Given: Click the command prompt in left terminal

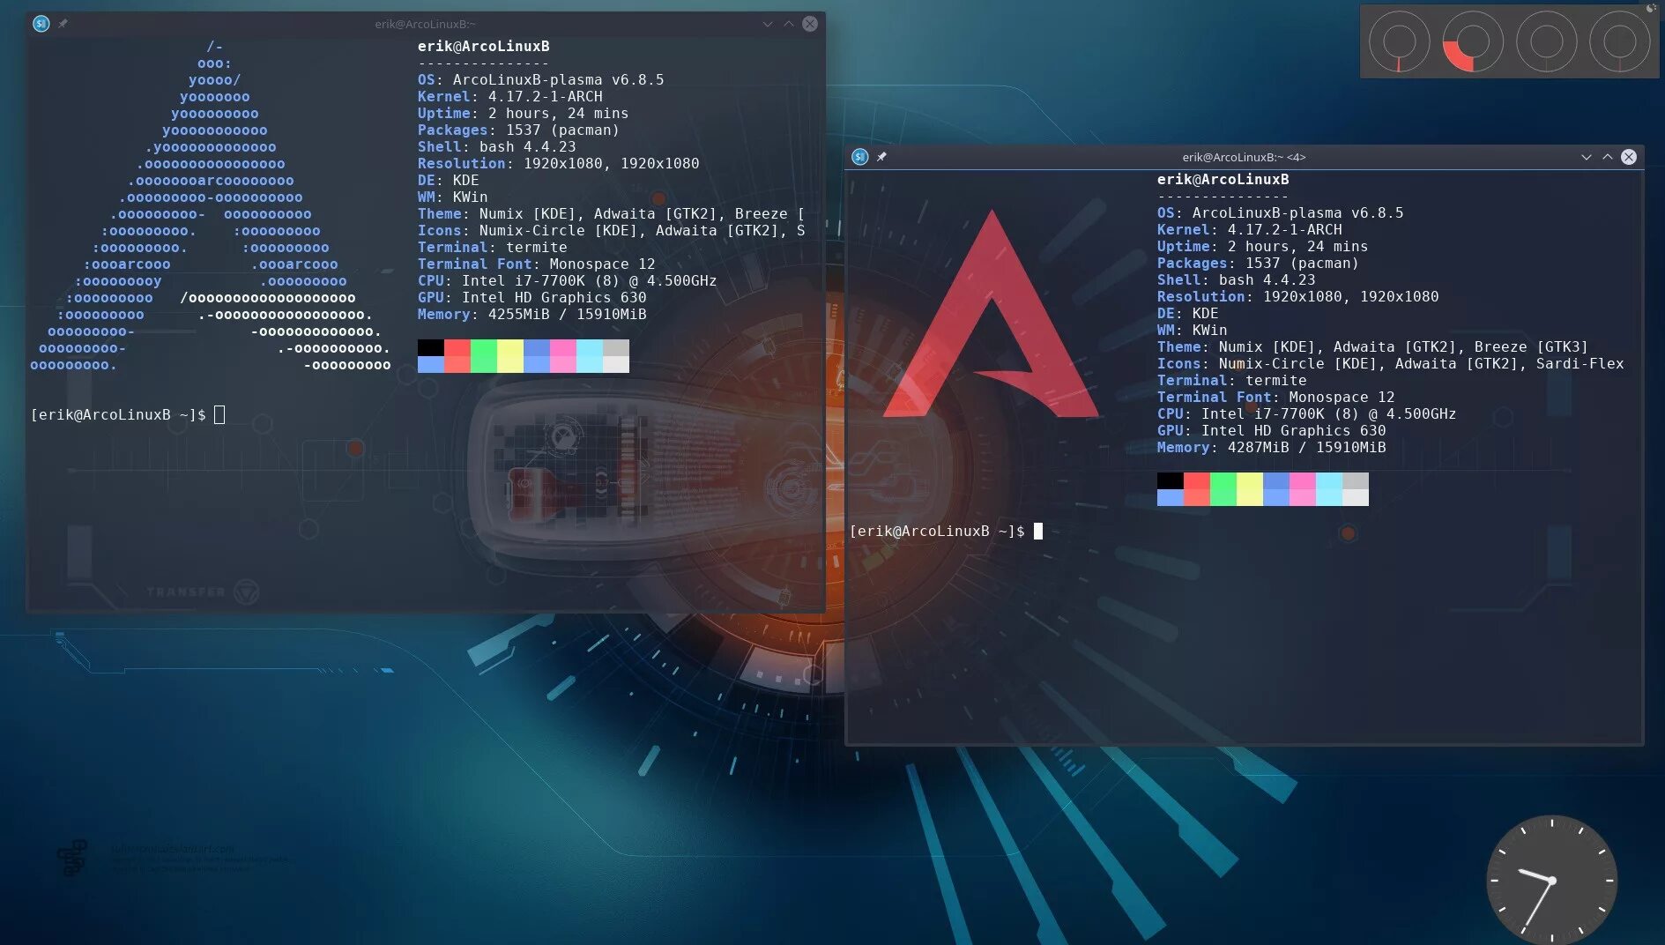Looking at the screenshot, I should (128, 414).
